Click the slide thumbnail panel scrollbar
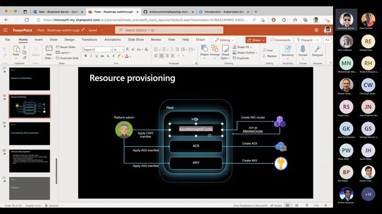382x214 pixels. (57, 171)
